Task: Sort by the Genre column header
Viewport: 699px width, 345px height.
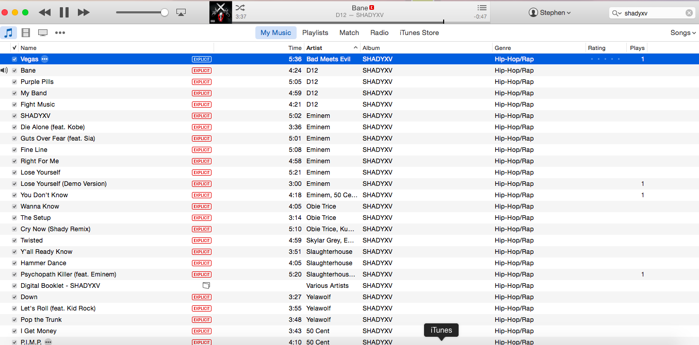Action: tap(539, 48)
